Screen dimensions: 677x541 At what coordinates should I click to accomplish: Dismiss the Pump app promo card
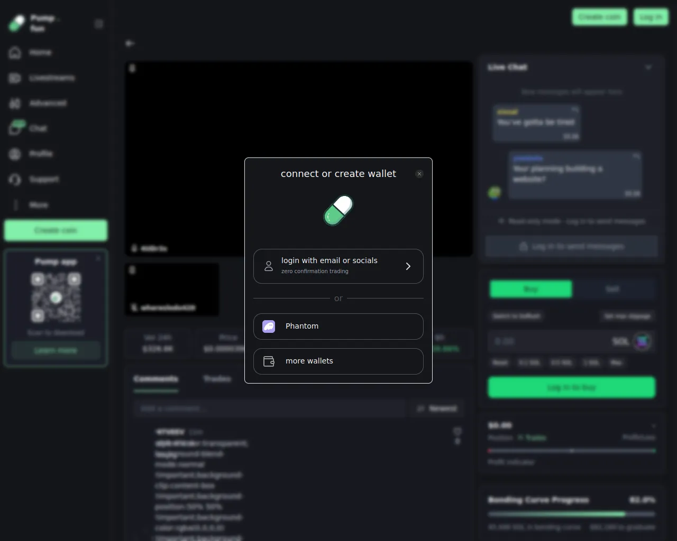[98, 258]
